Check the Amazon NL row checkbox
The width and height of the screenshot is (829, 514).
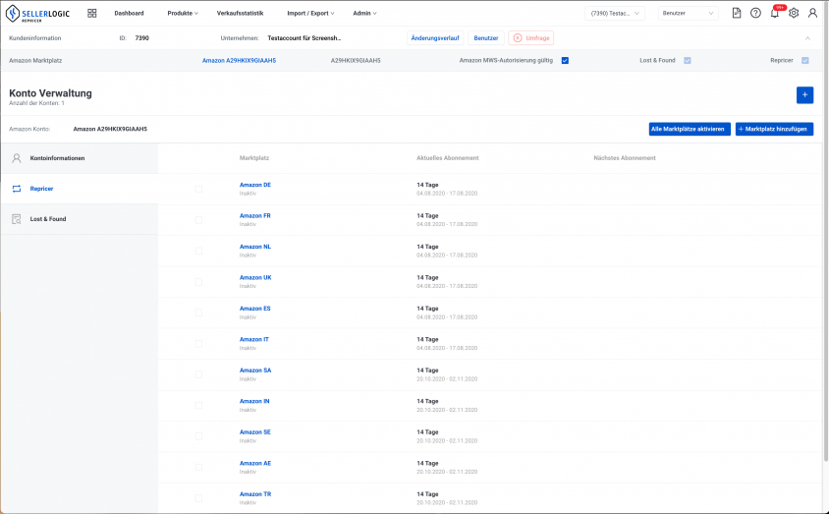[198, 251]
